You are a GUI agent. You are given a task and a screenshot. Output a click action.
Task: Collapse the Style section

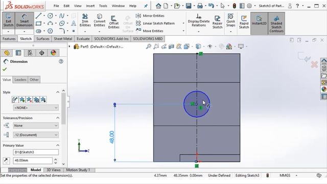[58, 92]
